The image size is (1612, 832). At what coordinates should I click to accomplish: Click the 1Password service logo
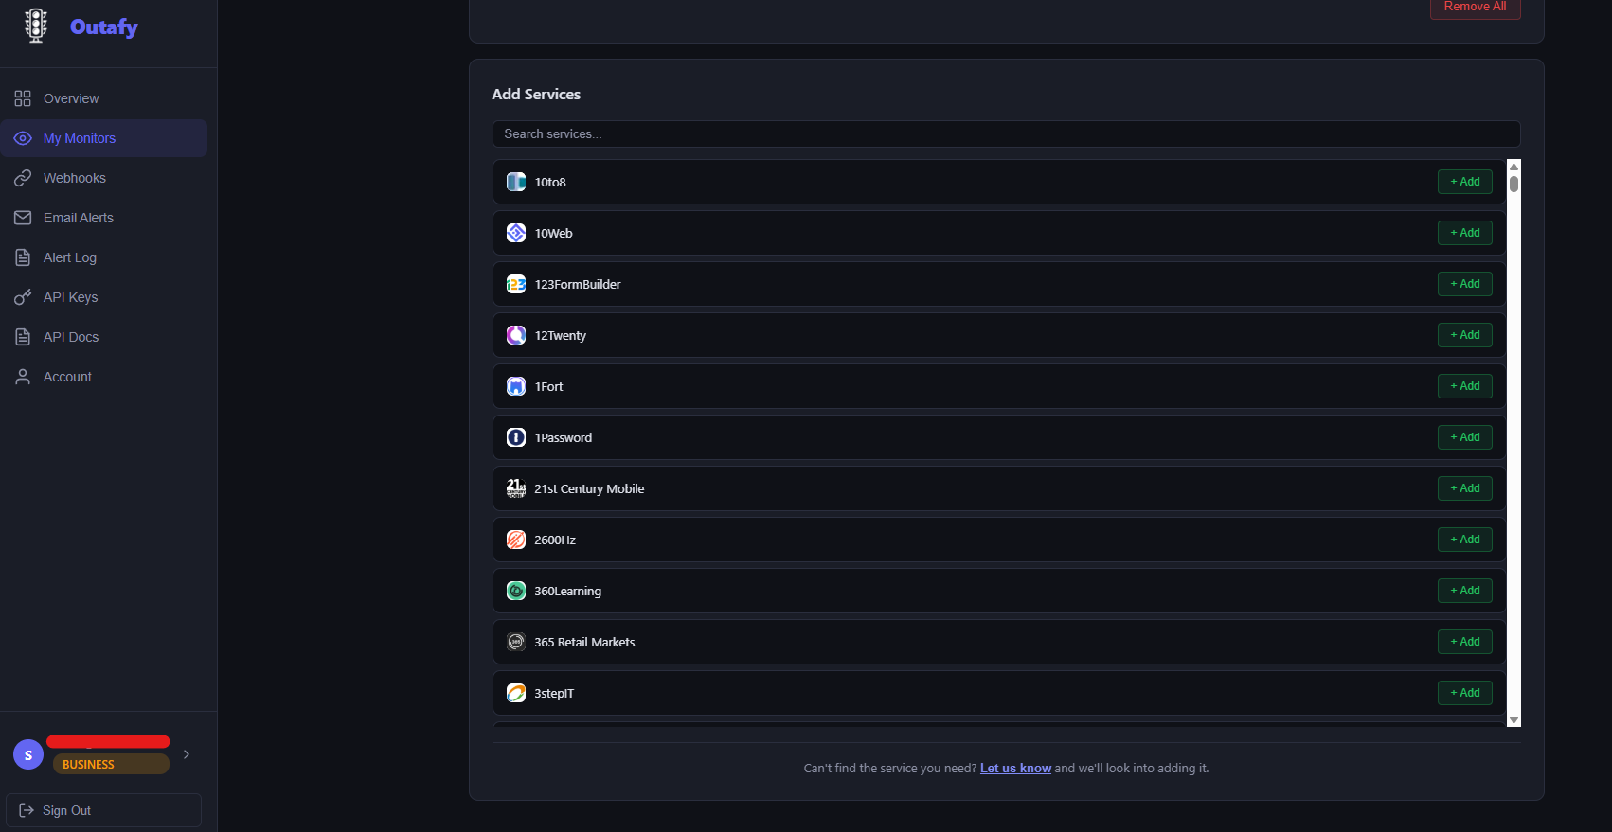pyautogui.click(x=516, y=437)
